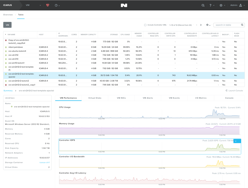Enable Include Controller VMs checkbox

pyautogui.click(x=145, y=25)
